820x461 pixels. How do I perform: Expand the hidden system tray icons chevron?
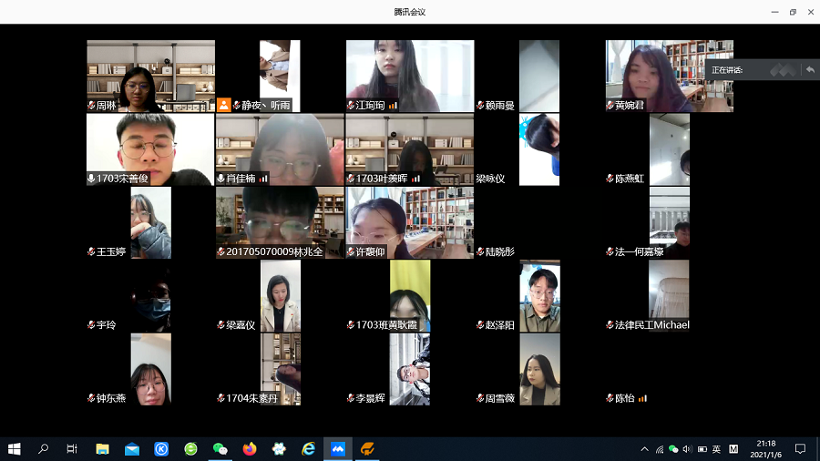point(645,449)
